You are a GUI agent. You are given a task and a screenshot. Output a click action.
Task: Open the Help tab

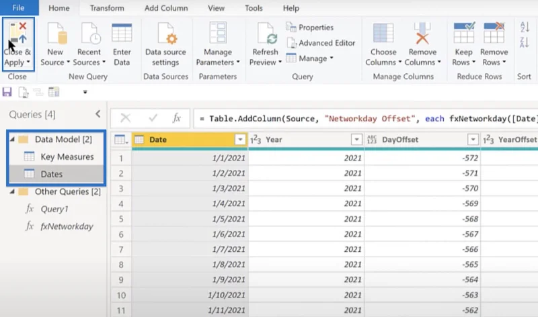click(291, 8)
